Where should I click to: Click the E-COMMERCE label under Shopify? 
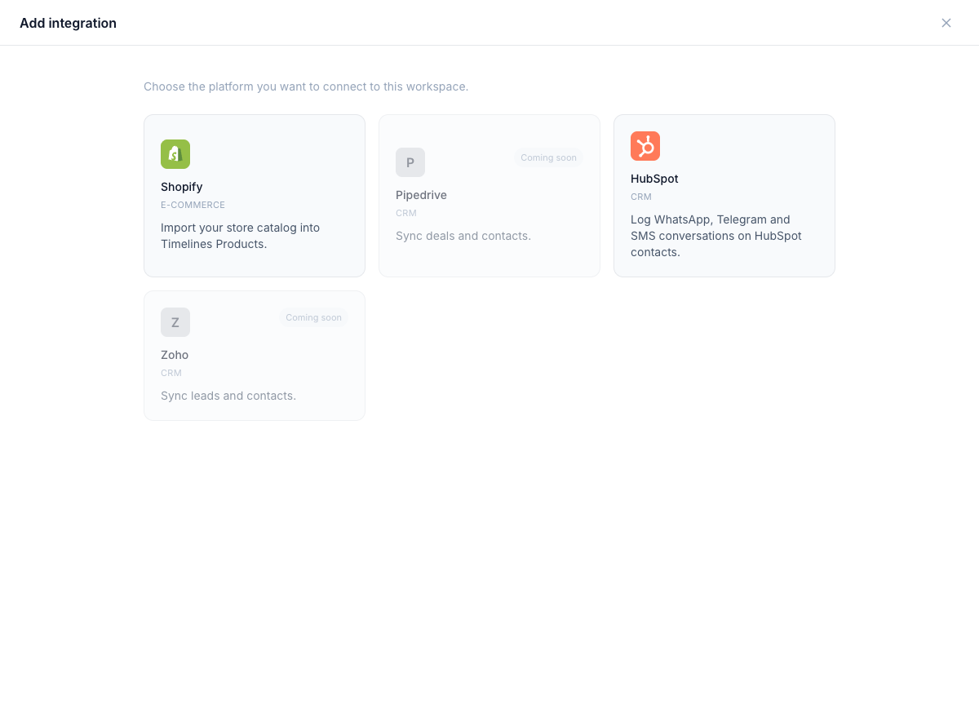click(193, 205)
